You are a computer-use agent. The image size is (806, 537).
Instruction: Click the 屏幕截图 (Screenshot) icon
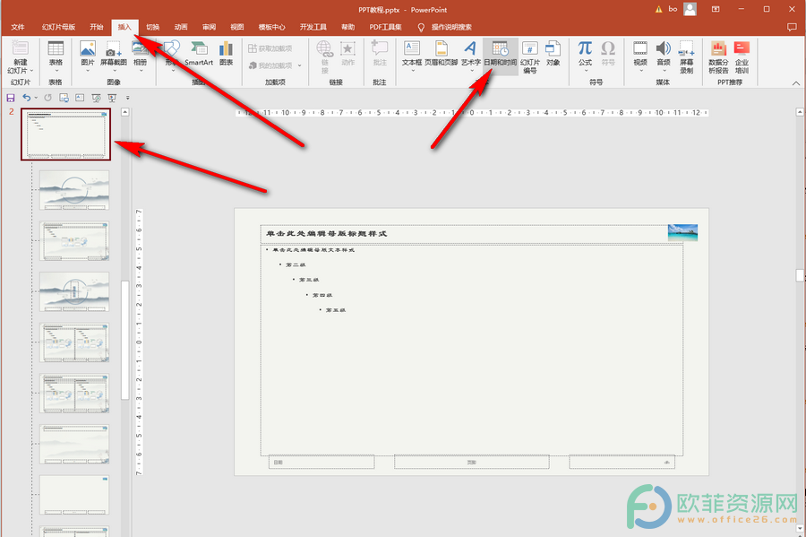[x=114, y=48]
